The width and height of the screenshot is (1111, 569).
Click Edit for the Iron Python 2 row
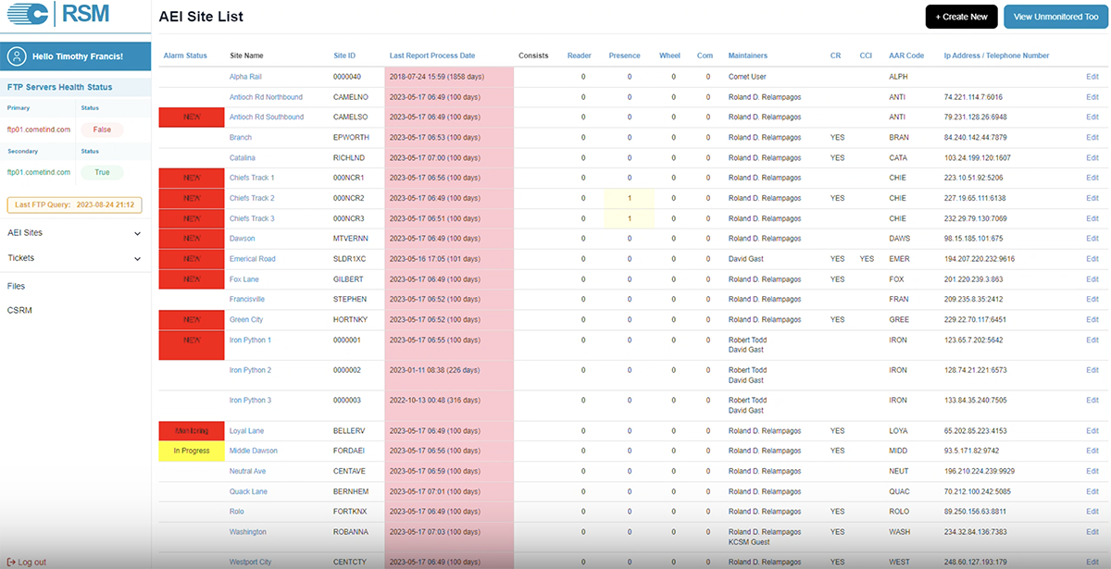pyautogui.click(x=1092, y=370)
